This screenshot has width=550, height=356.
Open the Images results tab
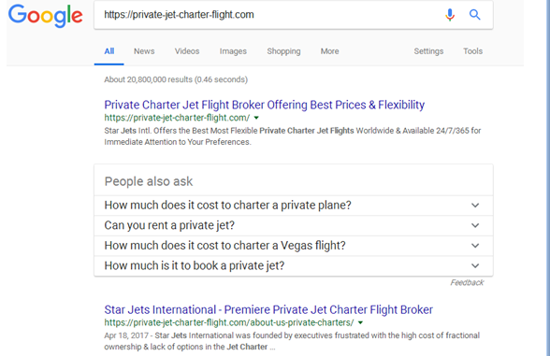(233, 51)
